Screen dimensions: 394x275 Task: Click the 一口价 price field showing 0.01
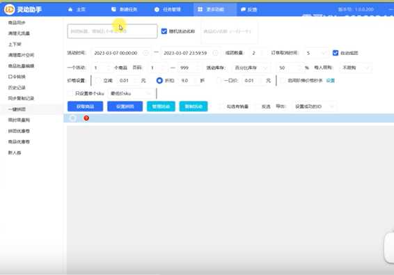[x=252, y=81]
